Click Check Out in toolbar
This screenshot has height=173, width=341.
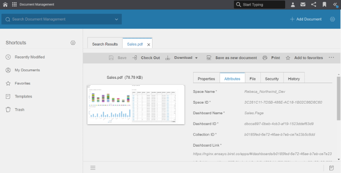pyautogui.click(x=146, y=58)
